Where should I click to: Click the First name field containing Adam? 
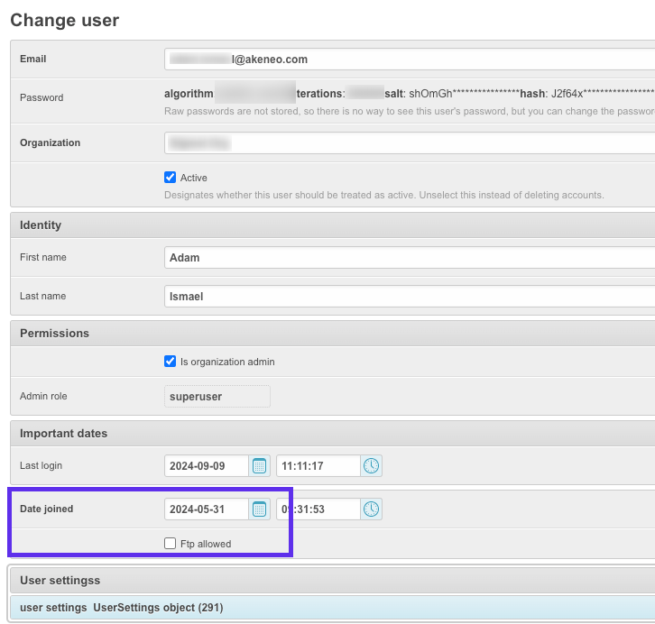410,258
